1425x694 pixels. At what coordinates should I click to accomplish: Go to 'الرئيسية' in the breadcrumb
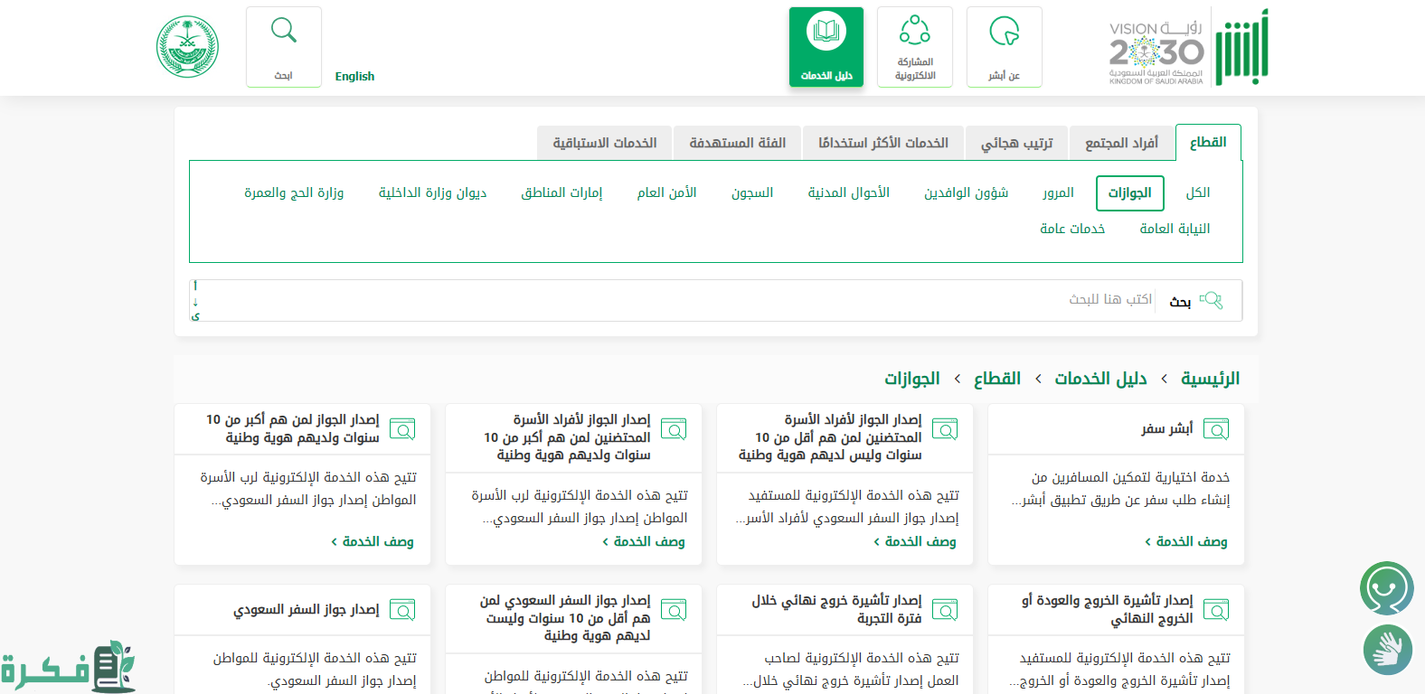[x=1210, y=379]
